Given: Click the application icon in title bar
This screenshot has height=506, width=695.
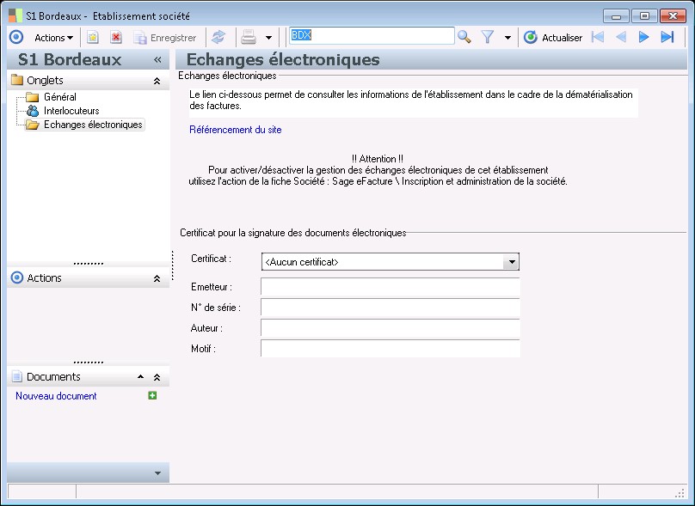Looking at the screenshot, I should (15, 15).
